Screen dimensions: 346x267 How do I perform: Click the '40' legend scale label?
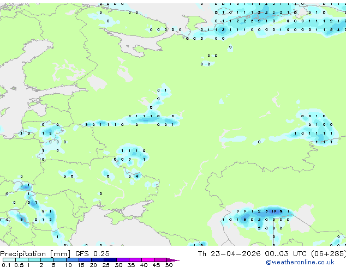tap(144, 265)
